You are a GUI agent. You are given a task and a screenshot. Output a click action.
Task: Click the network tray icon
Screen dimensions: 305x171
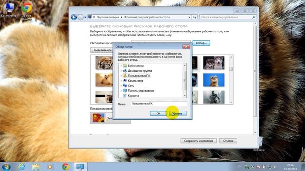point(270,167)
